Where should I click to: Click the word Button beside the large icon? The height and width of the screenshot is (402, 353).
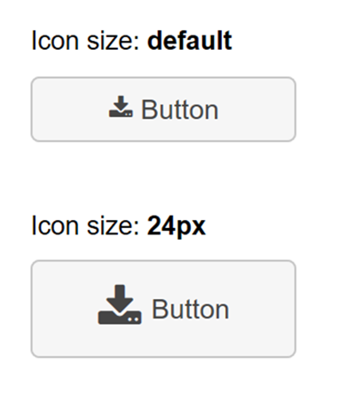coord(191,310)
